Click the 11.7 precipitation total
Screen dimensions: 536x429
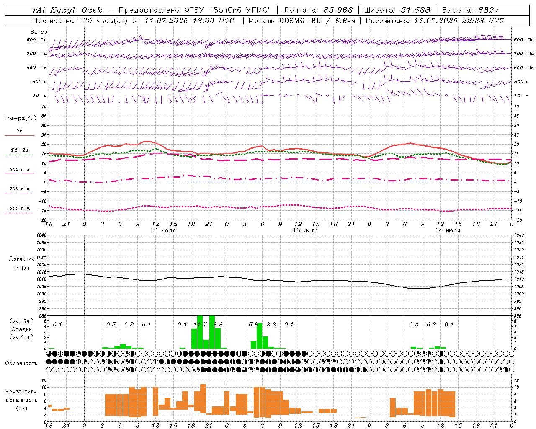click(200, 324)
